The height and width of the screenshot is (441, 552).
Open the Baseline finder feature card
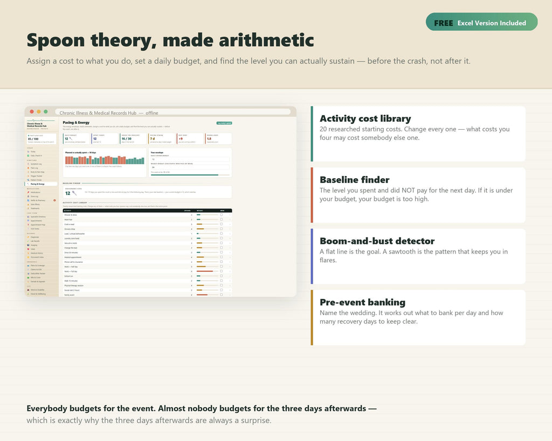[x=418, y=195]
